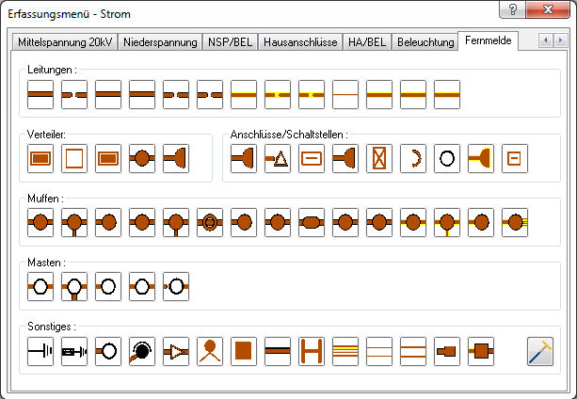Select the thin yellow line Leitungen icon
The width and height of the screenshot is (577, 399).
pyautogui.click(x=345, y=95)
